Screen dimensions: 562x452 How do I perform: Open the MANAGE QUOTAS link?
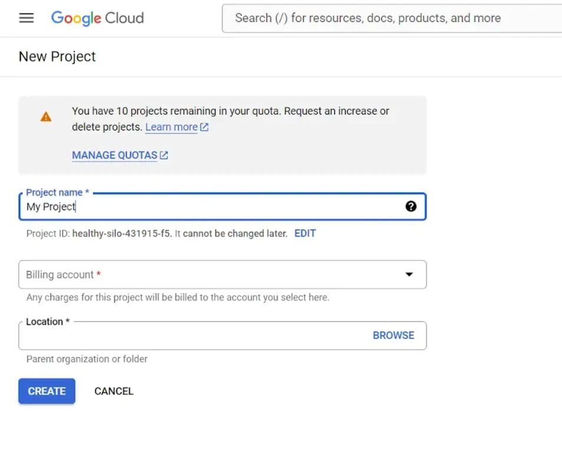click(114, 155)
